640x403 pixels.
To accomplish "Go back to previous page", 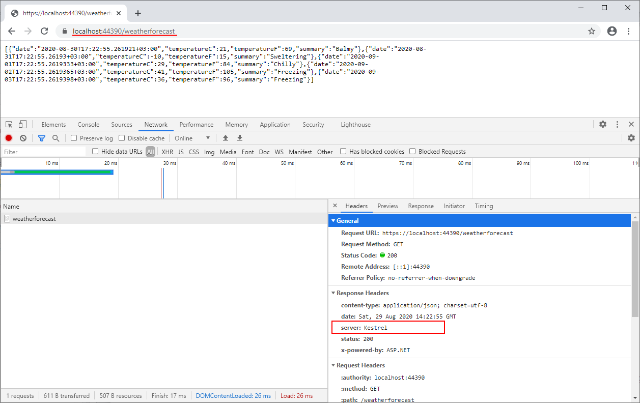I will tap(12, 31).
